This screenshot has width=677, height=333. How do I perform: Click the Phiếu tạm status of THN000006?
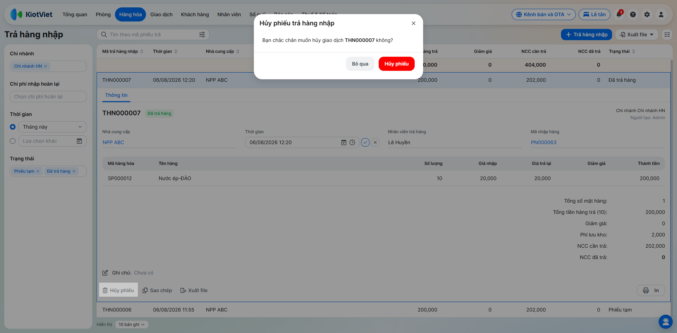[620, 310]
